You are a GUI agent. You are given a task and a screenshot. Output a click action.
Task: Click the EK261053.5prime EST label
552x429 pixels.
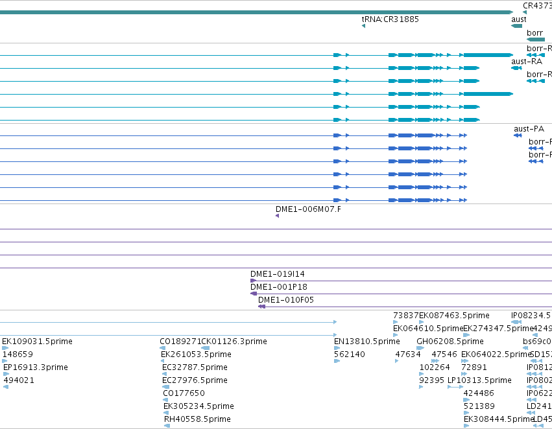[x=196, y=354]
